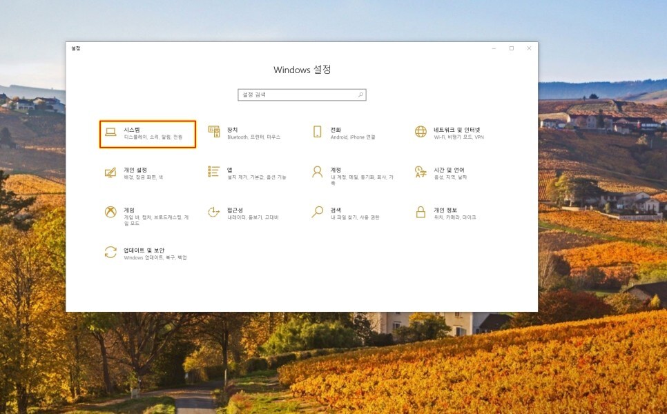Open the 접근성 (Ease of Access) icon
This screenshot has width=667, height=414.
click(x=214, y=212)
